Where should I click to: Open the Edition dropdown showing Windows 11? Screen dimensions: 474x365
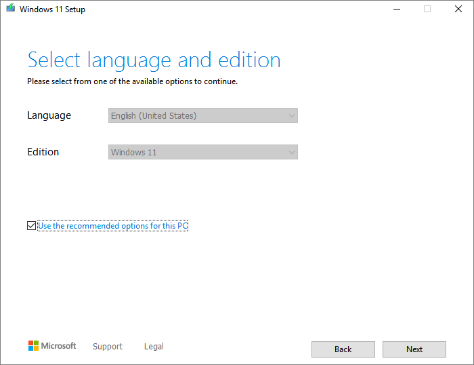point(203,152)
